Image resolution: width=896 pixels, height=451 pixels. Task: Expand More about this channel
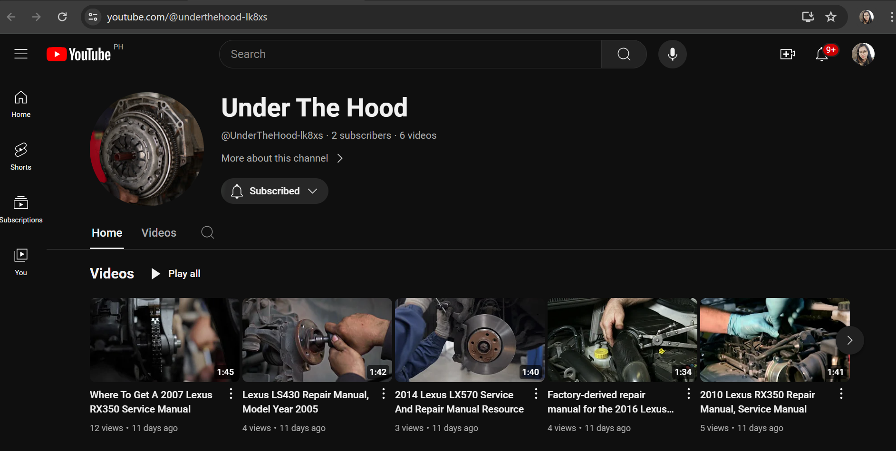282,158
